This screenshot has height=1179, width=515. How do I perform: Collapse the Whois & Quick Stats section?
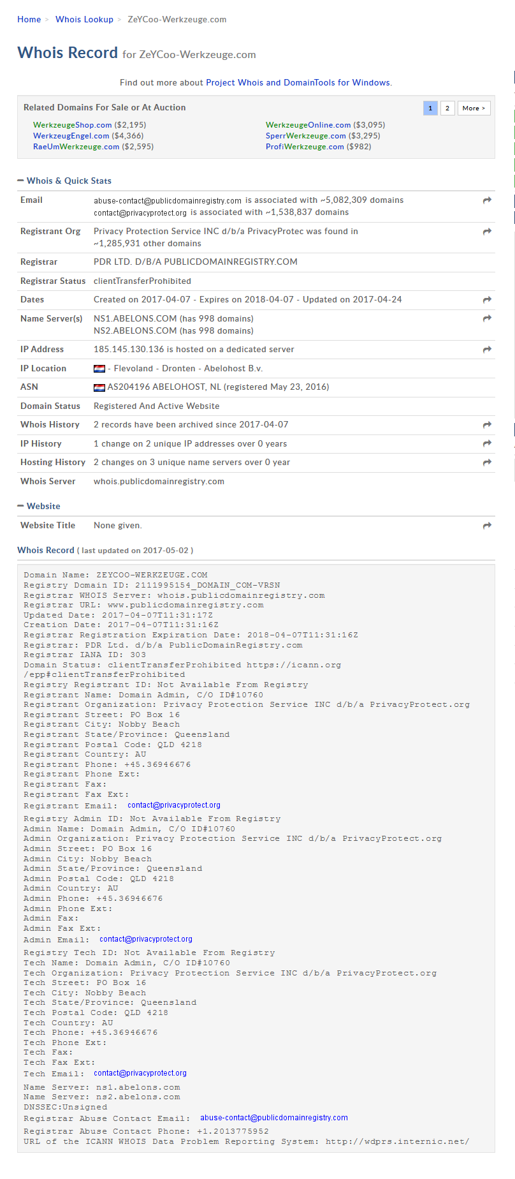point(21,181)
